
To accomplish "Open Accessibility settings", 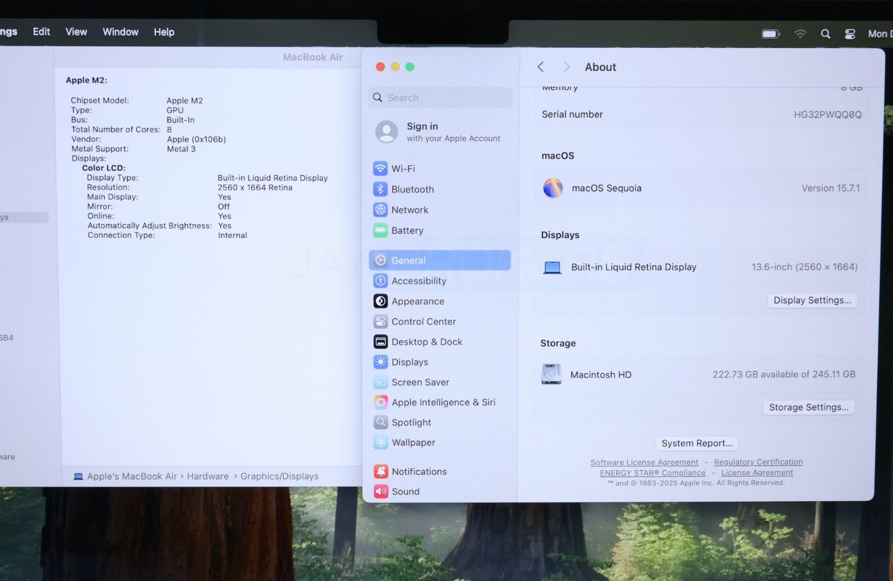I will click(418, 281).
